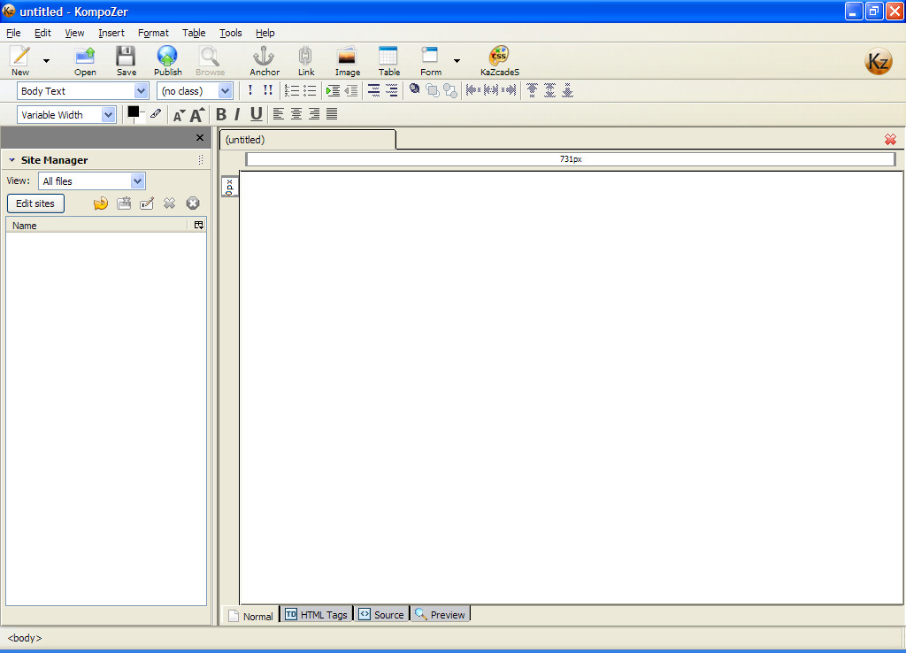This screenshot has width=906, height=653.
Task: Toggle the bulleted list
Action: coord(310,91)
